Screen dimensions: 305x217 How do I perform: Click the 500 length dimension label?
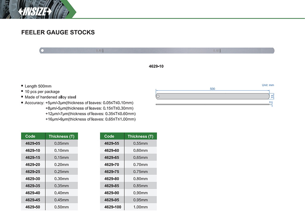pos(212,89)
